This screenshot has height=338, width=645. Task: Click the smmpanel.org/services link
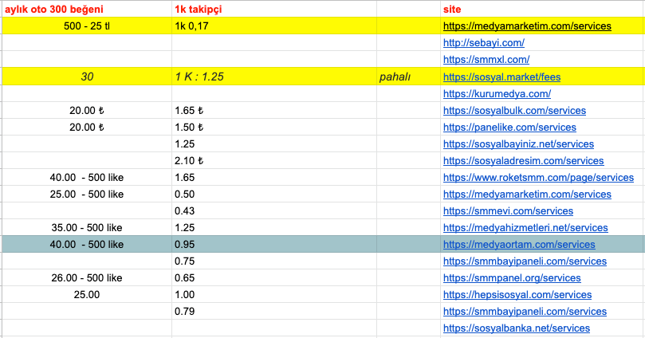point(512,278)
